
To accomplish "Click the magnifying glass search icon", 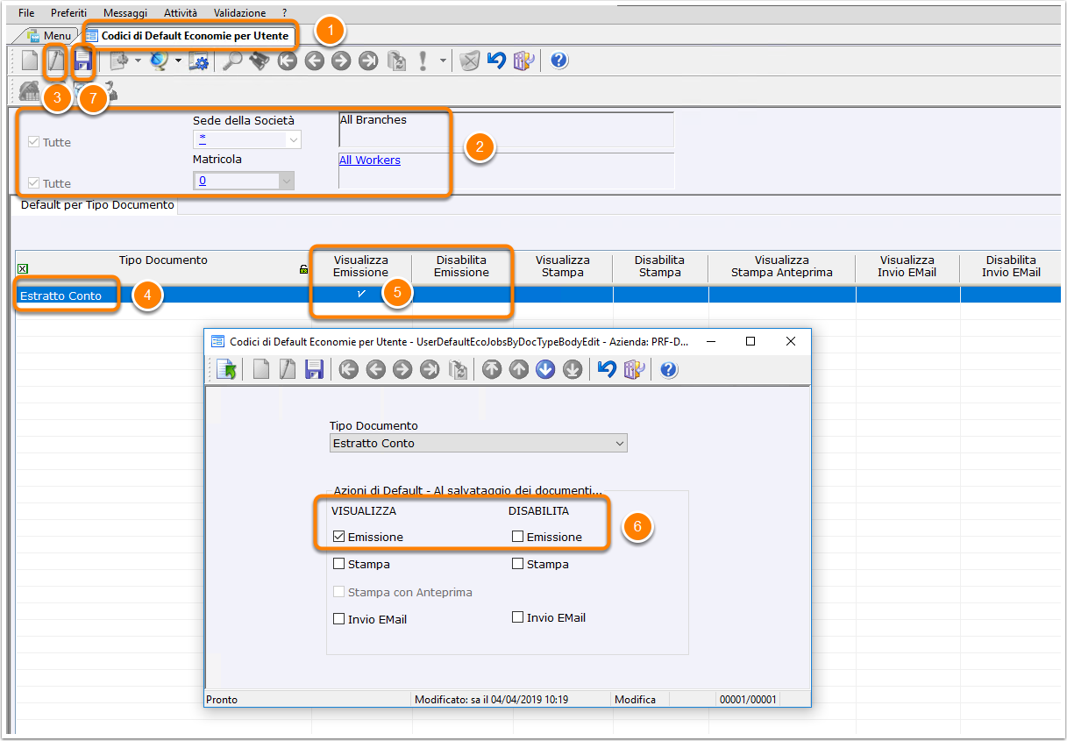I will click(x=232, y=61).
